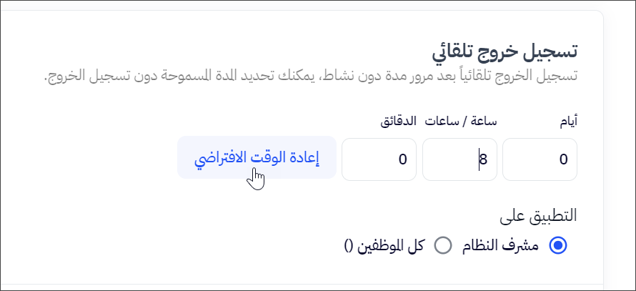The width and height of the screenshot is (636, 291).
Task: Click the empty parentheses beside كل الموظفين
Action: point(349,246)
